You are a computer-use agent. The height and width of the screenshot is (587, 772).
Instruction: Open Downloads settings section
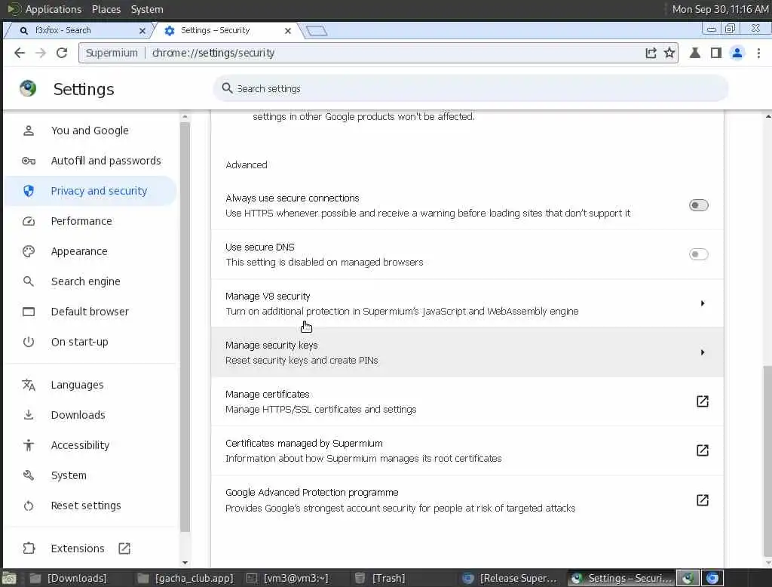point(90,415)
